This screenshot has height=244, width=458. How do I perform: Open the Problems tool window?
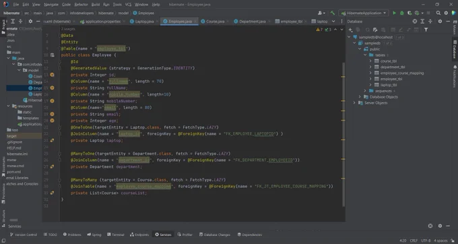click(x=72, y=235)
